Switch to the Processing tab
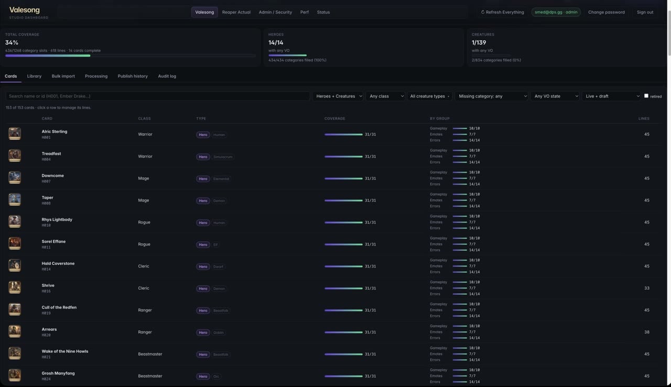The image size is (671, 387). (96, 76)
